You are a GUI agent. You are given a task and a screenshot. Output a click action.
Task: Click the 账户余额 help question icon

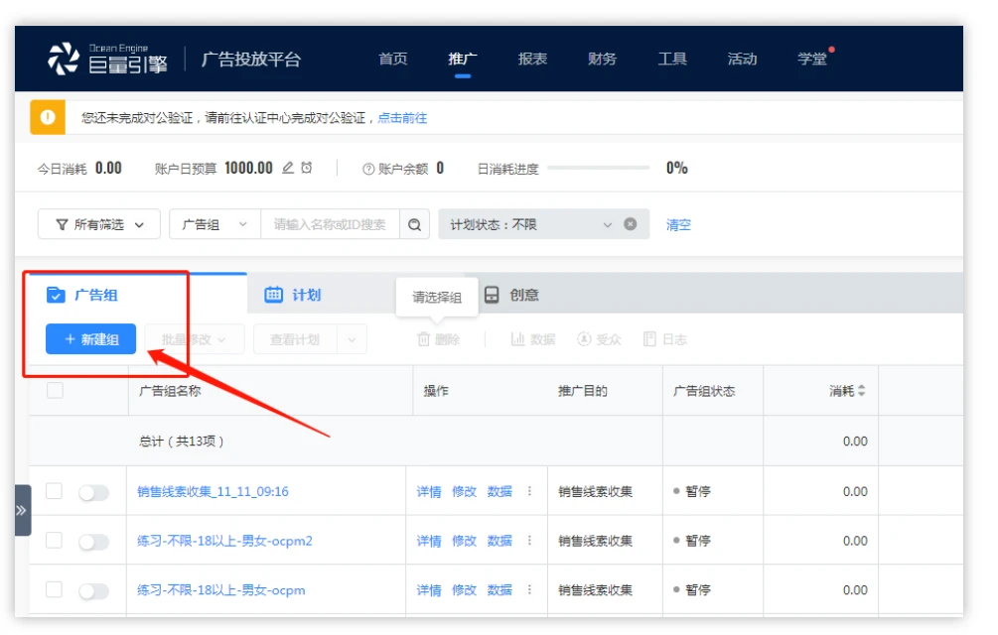point(368,169)
